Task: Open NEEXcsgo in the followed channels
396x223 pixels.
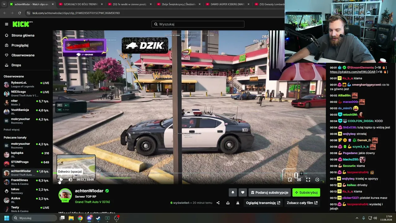Action: pyautogui.click(x=26, y=94)
